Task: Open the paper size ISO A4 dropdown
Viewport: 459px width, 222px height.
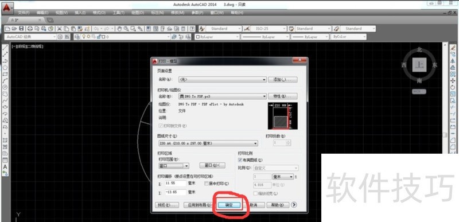Action: 208,143
